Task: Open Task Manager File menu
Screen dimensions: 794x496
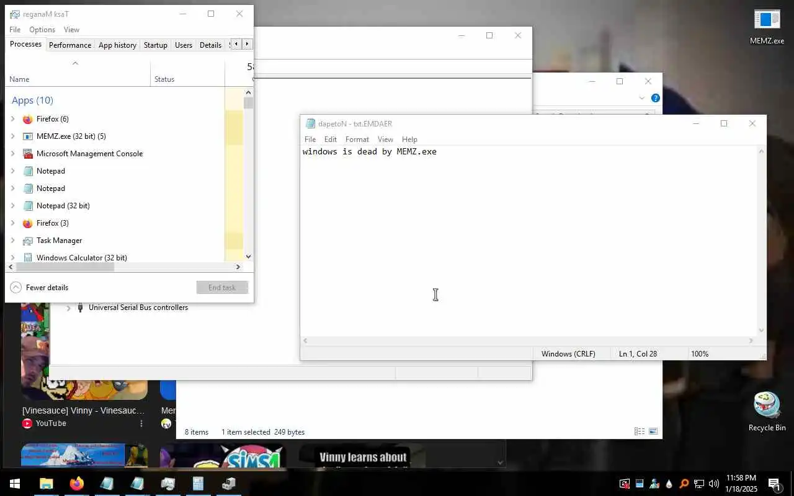Action: tap(15, 30)
